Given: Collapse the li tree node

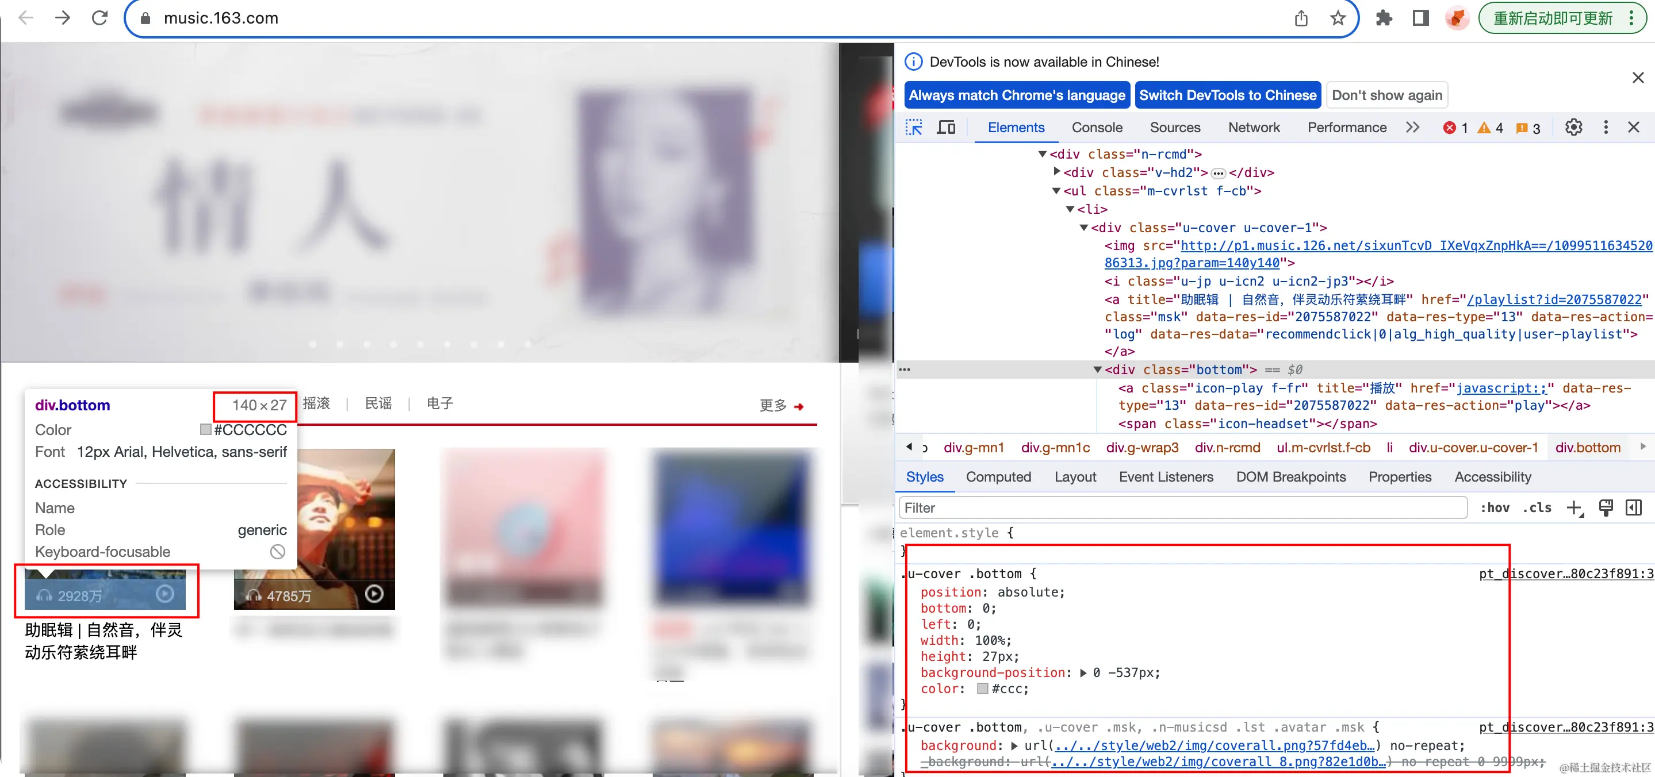Looking at the screenshot, I should tap(1070, 209).
